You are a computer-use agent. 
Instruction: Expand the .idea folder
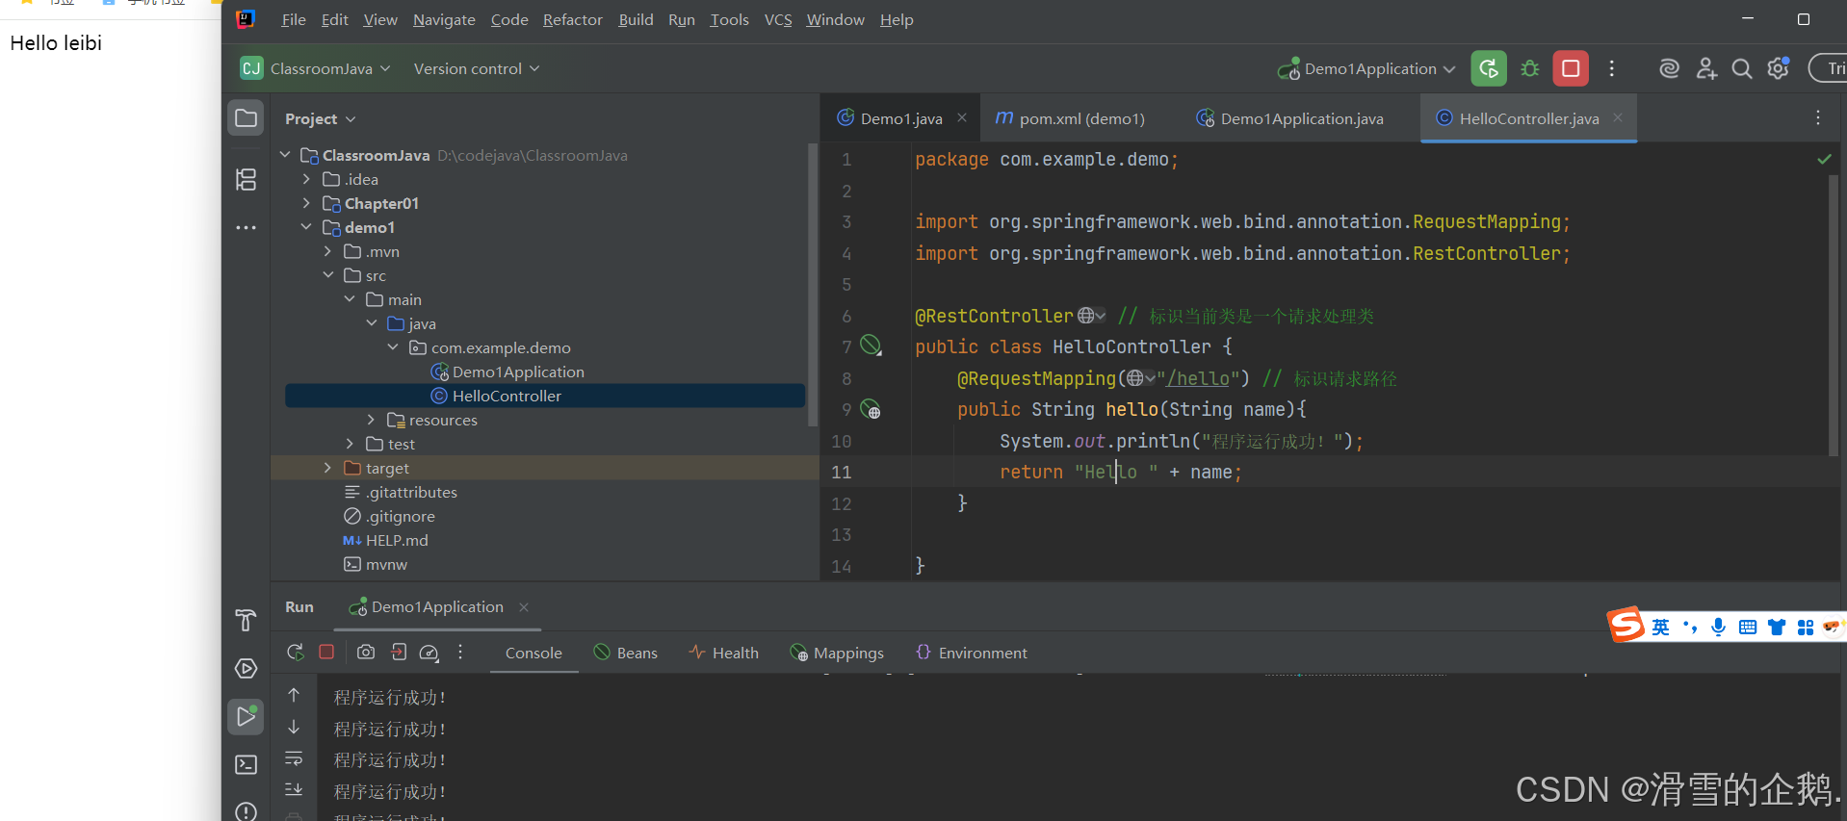pyautogui.click(x=306, y=179)
